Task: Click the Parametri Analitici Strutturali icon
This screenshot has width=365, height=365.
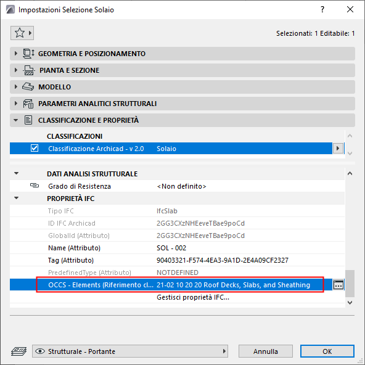Action: coord(28,104)
